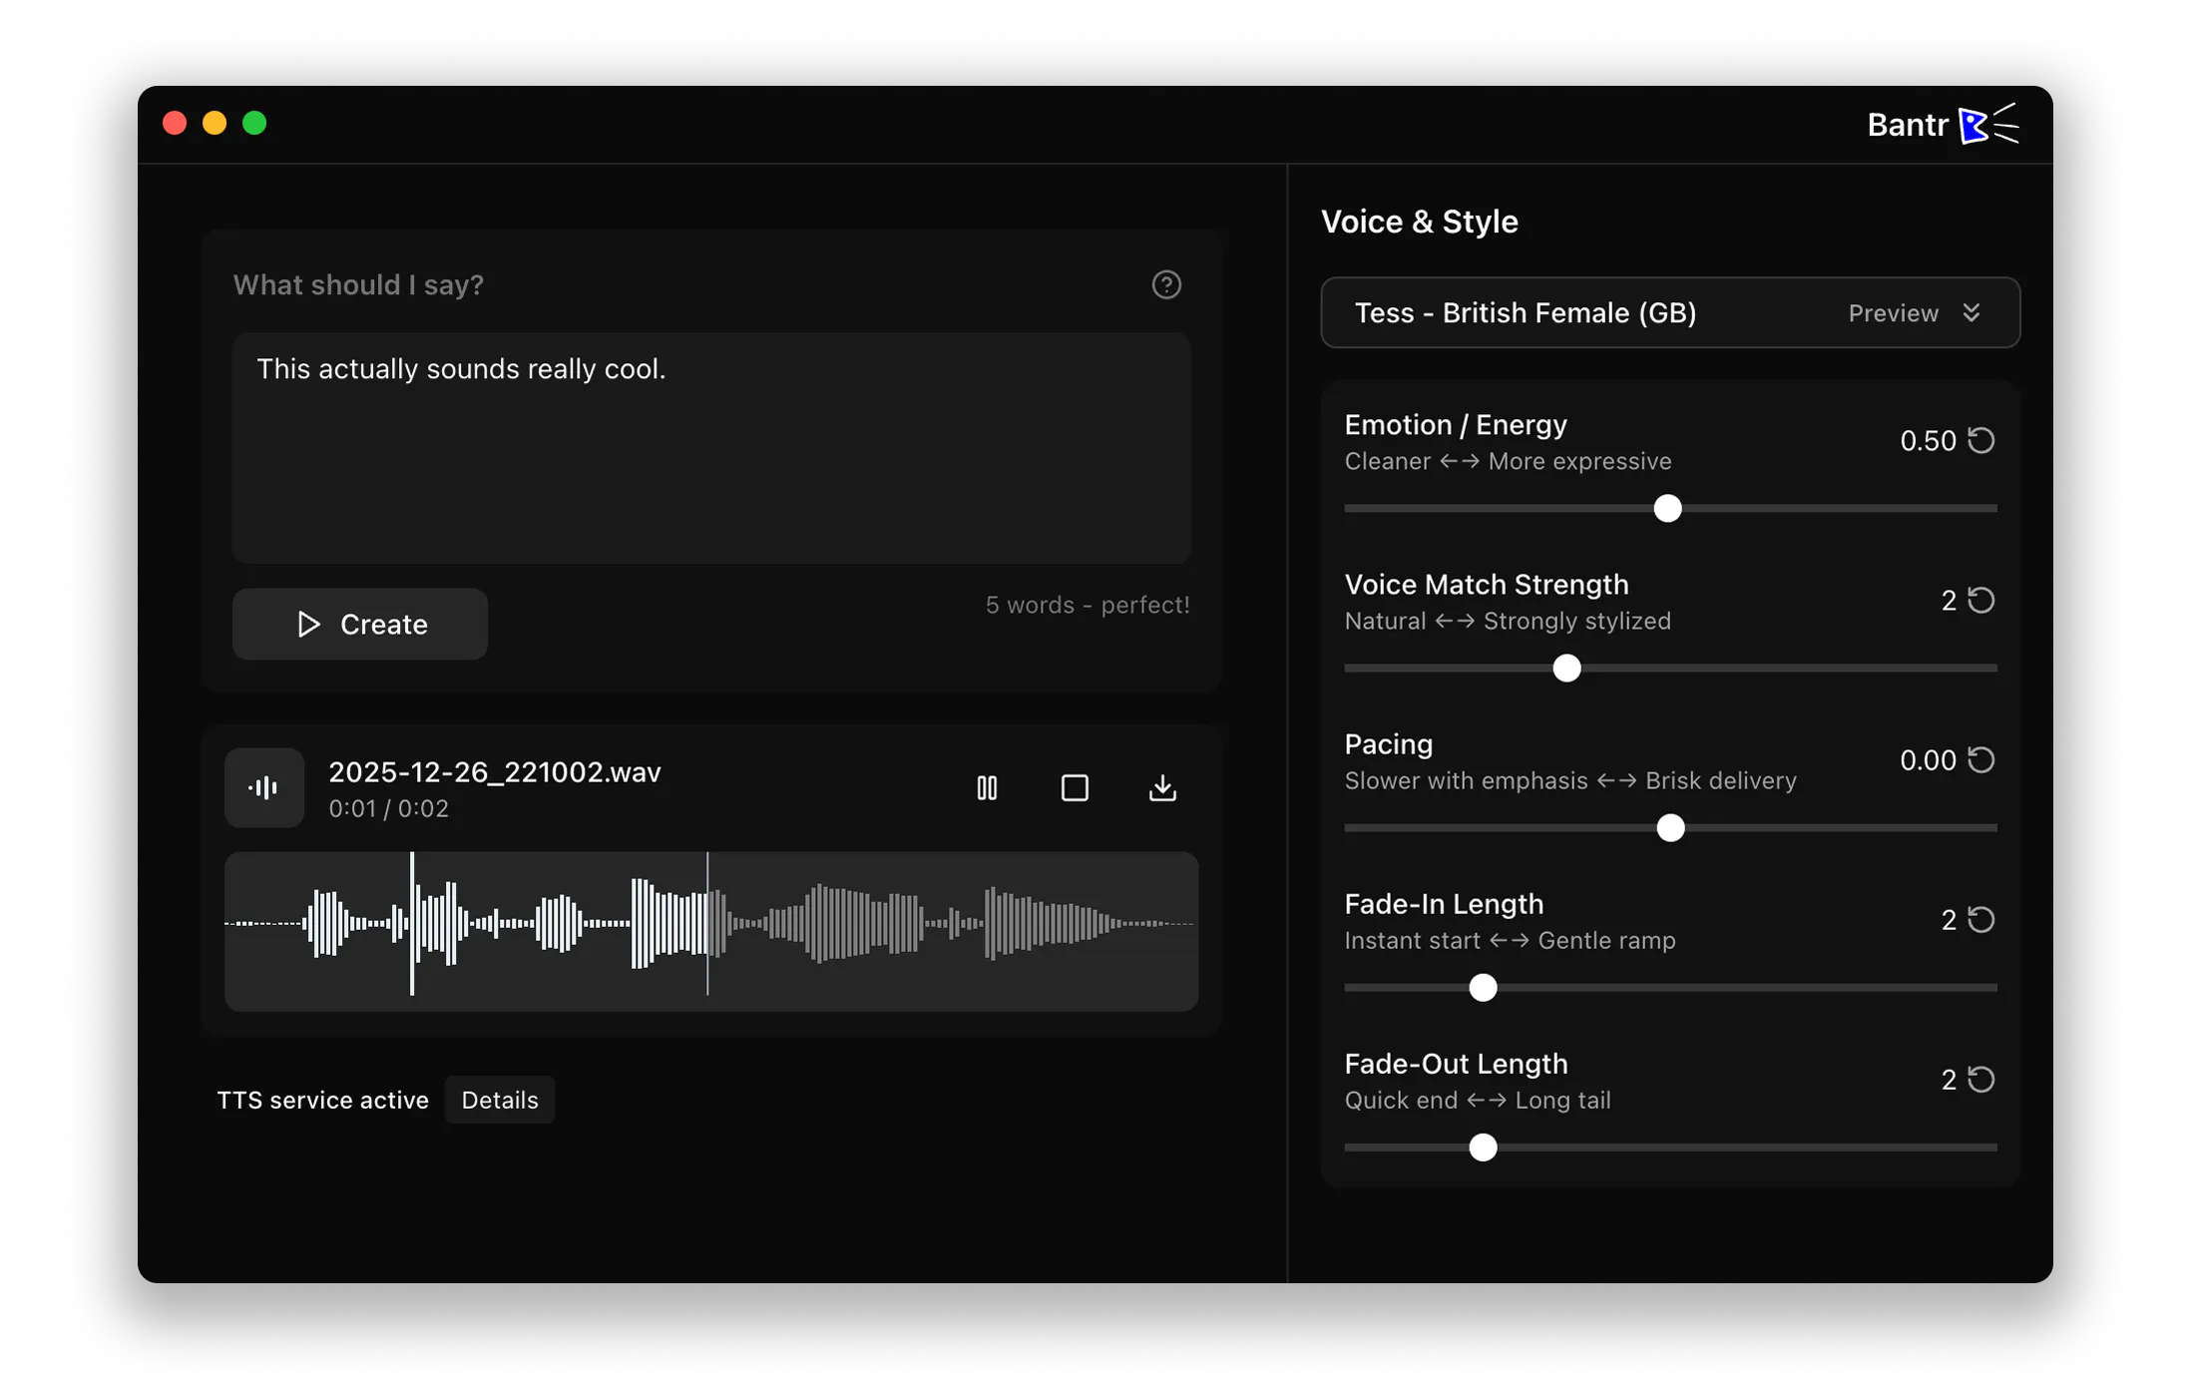Image resolution: width=2191 pixels, height=1383 pixels.
Task: Reset the Voice Match Strength value
Action: [x=1981, y=600]
